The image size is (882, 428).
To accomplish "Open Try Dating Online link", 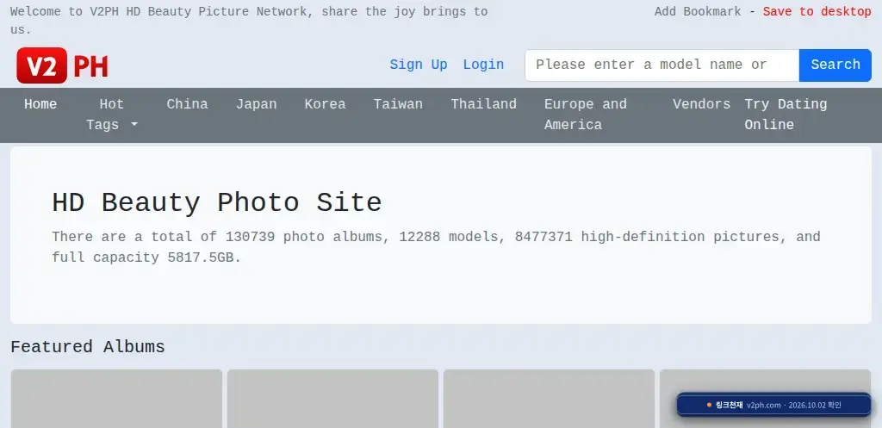I will point(786,115).
